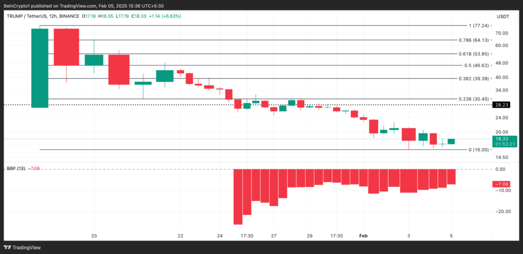523x254 pixels.
Task: Click the first large green candlestick
Action: point(40,68)
